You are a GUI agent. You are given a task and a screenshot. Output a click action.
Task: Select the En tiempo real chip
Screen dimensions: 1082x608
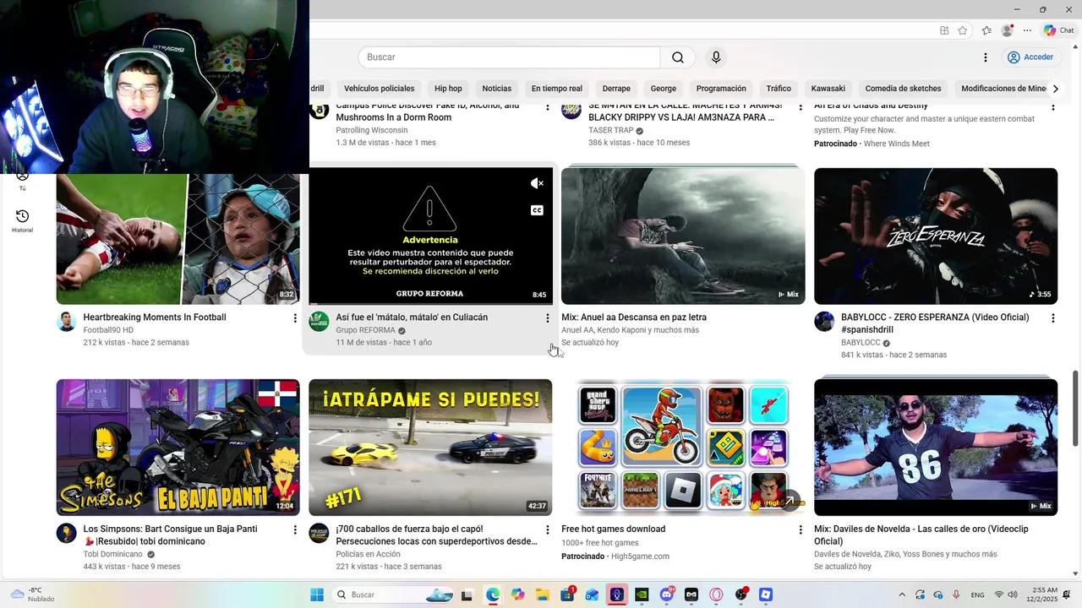click(556, 89)
